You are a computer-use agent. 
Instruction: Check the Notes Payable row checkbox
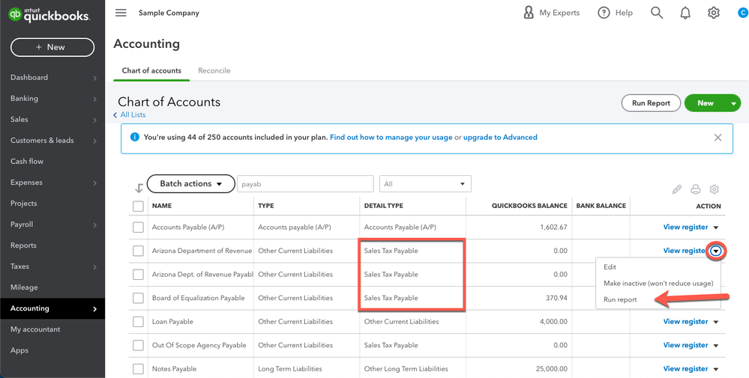click(x=138, y=369)
